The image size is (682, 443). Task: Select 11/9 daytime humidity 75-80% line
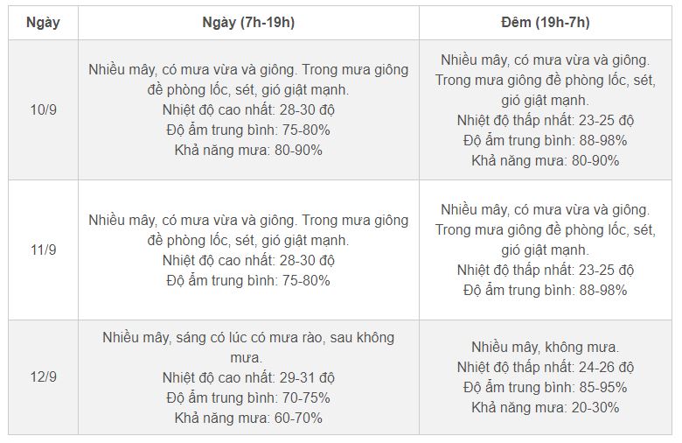pos(248,280)
